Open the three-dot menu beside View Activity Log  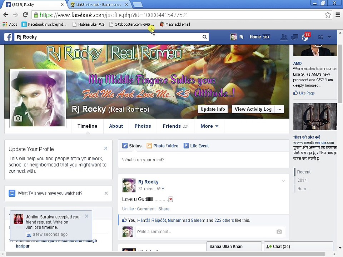279,109
